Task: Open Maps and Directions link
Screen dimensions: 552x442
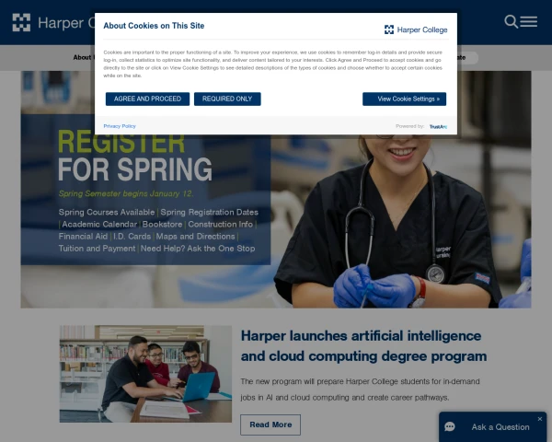Action: (x=195, y=236)
